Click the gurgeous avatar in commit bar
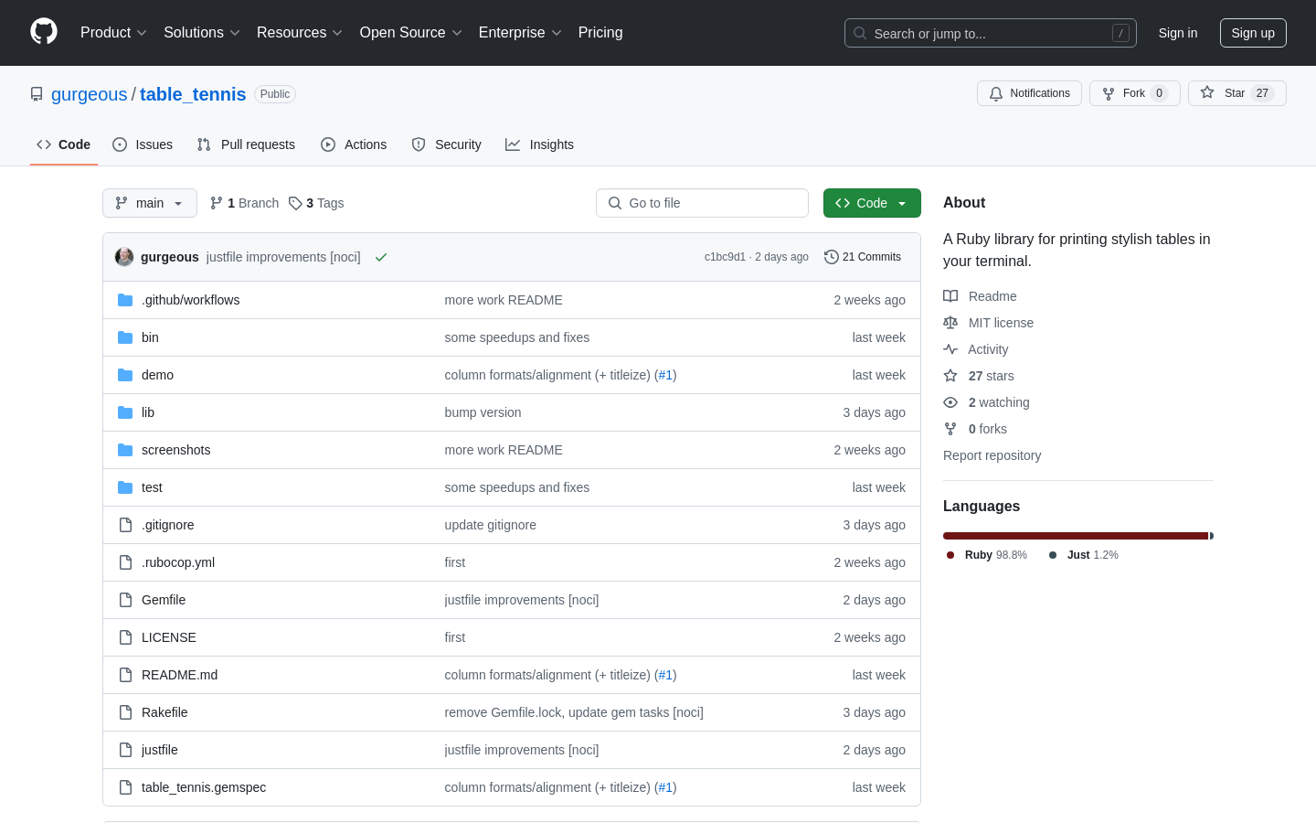Image resolution: width=1316 pixels, height=823 pixels. click(124, 257)
